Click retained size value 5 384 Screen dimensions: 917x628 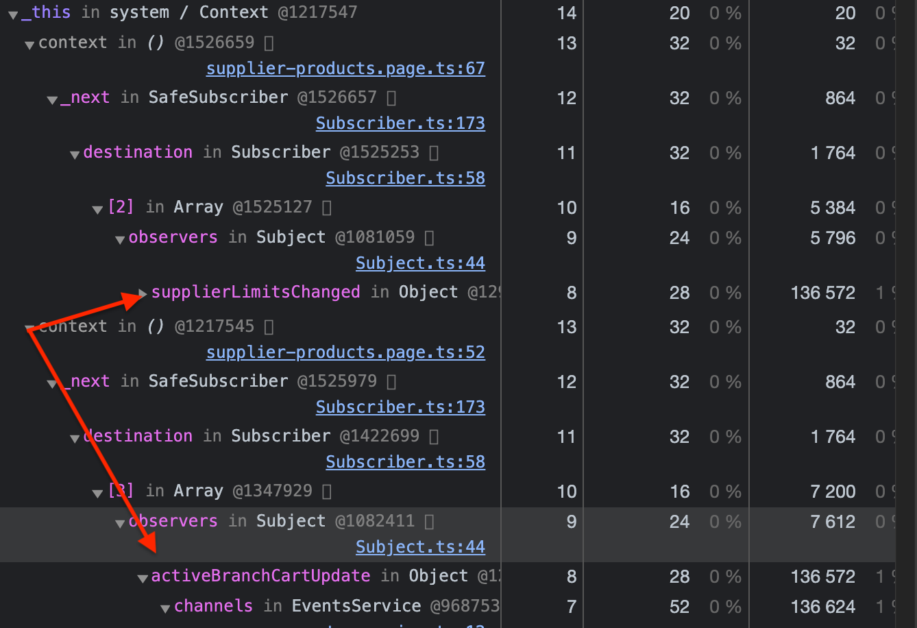coord(833,208)
